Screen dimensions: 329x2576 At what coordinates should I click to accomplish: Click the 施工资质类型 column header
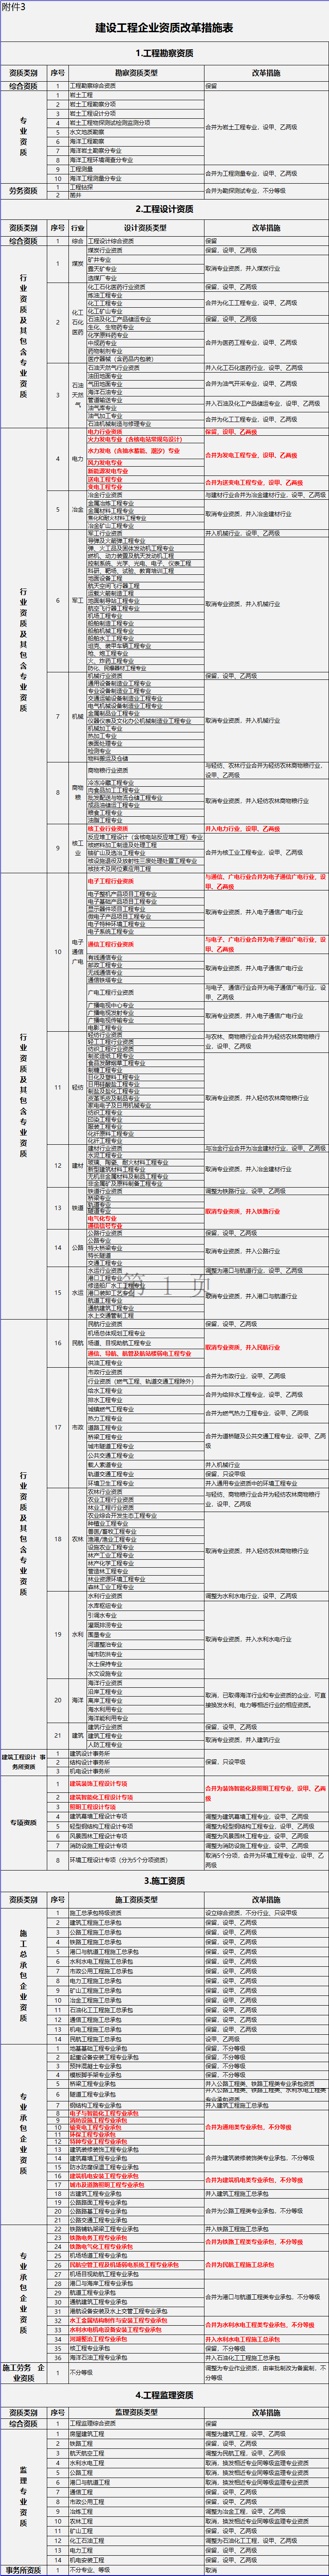click(x=136, y=1900)
